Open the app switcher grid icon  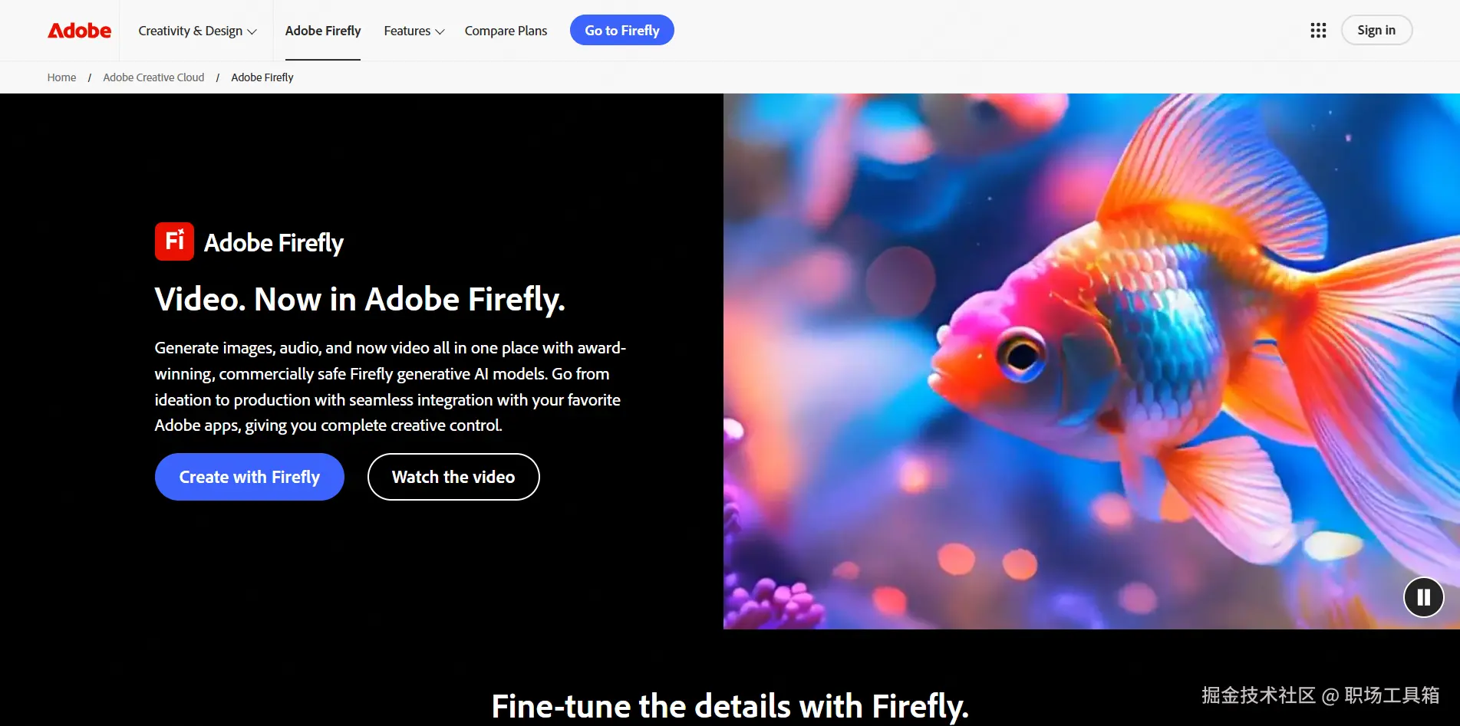coord(1318,31)
